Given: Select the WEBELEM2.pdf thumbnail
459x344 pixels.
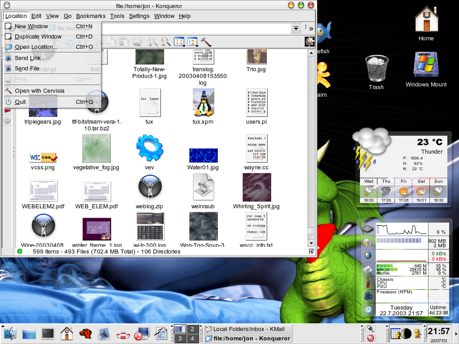Looking at the screenshot, I should tap(43, 190).
